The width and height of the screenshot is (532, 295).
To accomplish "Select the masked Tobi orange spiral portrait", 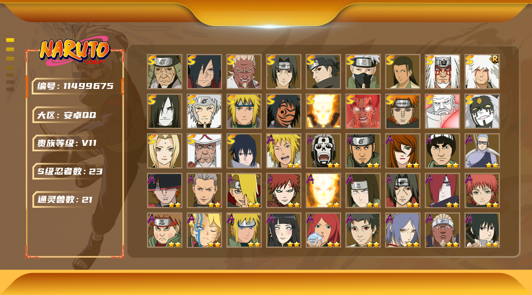I will tap(284, 111).
